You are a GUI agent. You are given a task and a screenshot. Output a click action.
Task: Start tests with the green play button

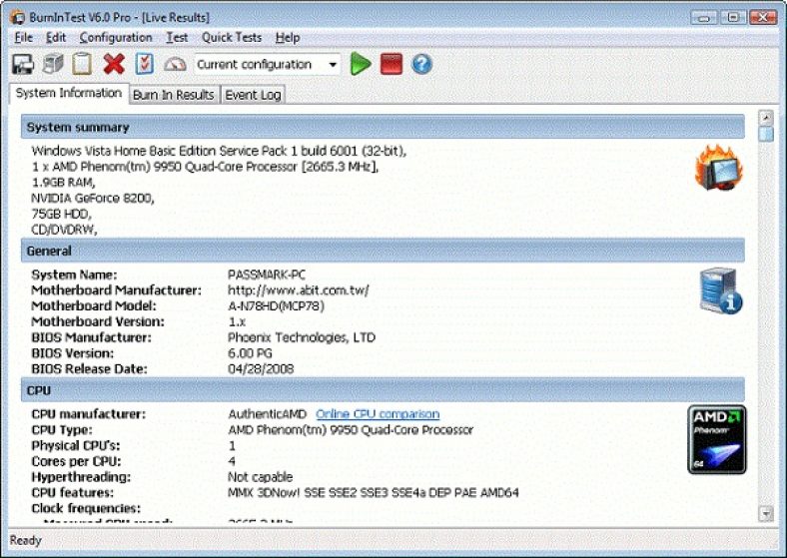(361, 64)
